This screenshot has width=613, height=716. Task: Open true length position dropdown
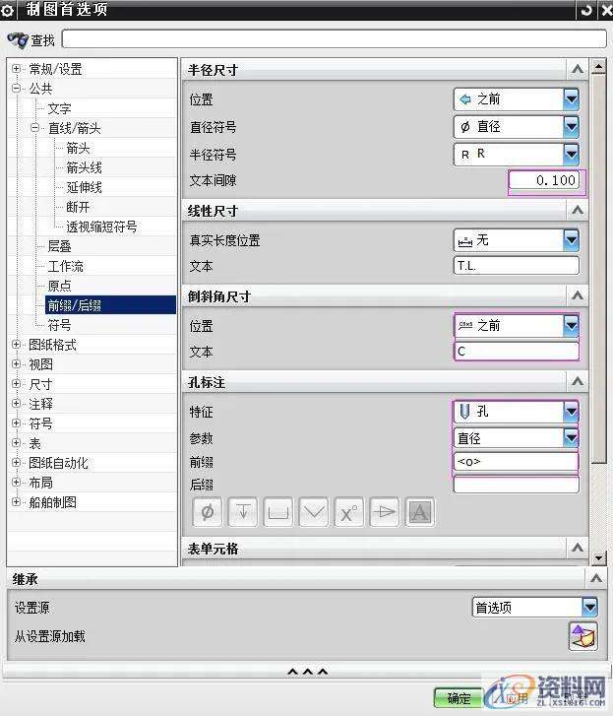click(571, 240)
